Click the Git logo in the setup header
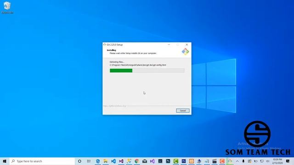This screenshot has width=294, height=165. click(x=185, y=51)
